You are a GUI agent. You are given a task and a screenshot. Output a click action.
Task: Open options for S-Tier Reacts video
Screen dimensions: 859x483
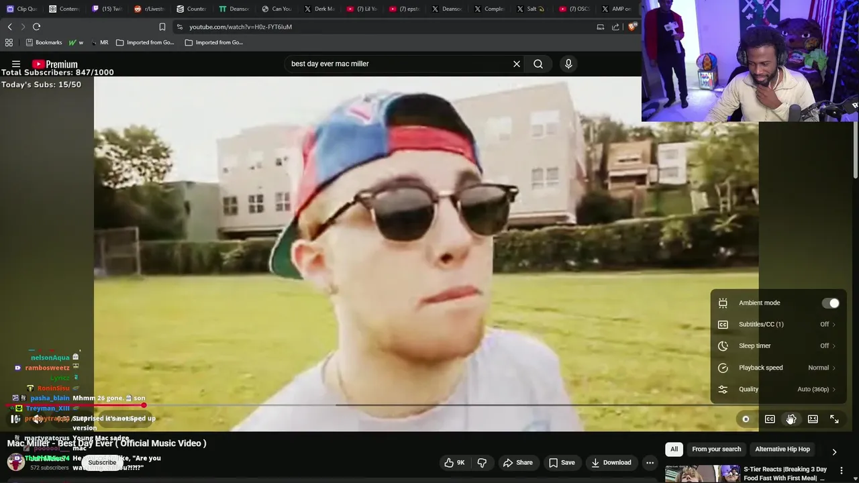pos(842,471)
